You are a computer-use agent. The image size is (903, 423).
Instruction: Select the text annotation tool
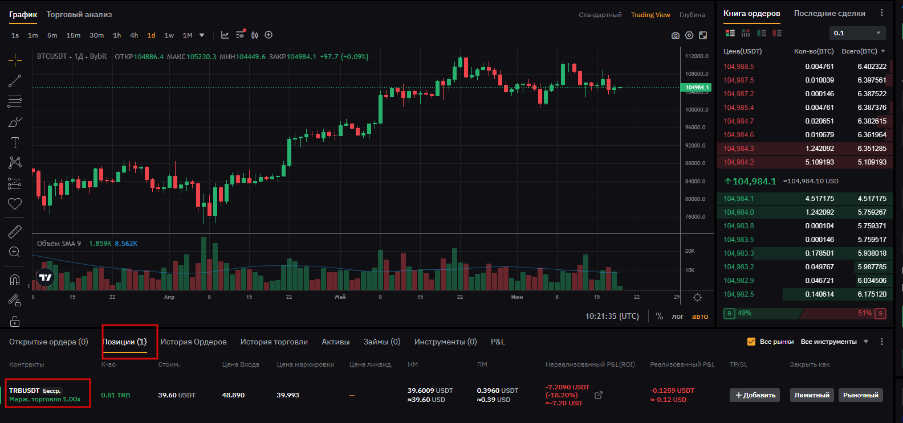[x=15, y=142]
